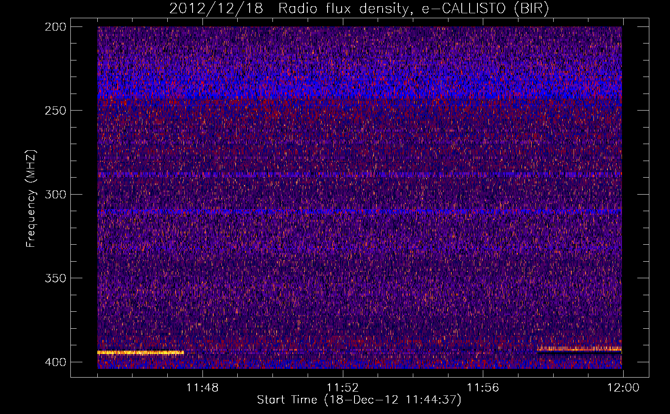The width and height of the screenshot is (670, 414).
Task: Click the 11:48 time tick label
Action: pyautogui.click(x=202, y=388)
